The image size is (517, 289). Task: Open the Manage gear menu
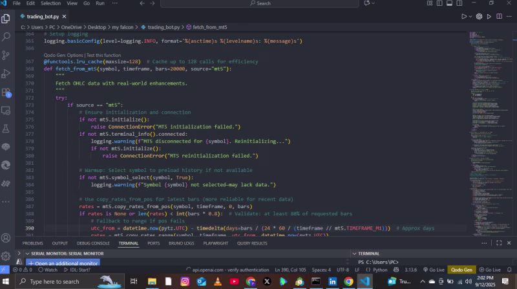click(6, 255)
